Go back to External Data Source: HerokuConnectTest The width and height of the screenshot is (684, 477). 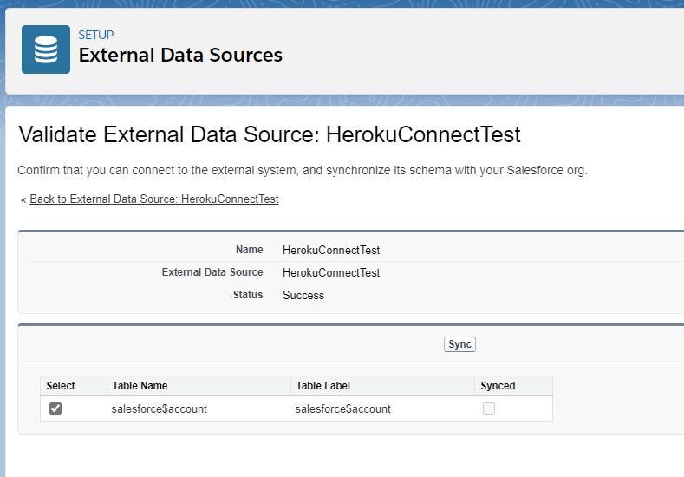[x=153, y=199]
